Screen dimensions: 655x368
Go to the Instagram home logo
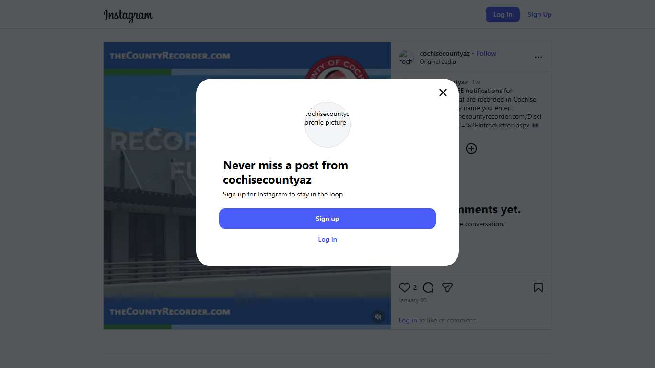pos(128,15)
